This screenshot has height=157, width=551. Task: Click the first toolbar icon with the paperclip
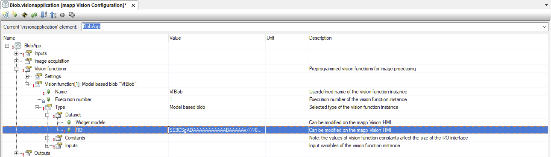6,15
